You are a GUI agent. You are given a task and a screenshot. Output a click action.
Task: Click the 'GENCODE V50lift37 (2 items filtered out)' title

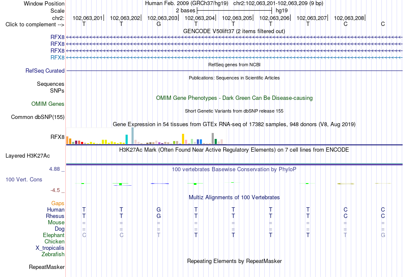234,31
